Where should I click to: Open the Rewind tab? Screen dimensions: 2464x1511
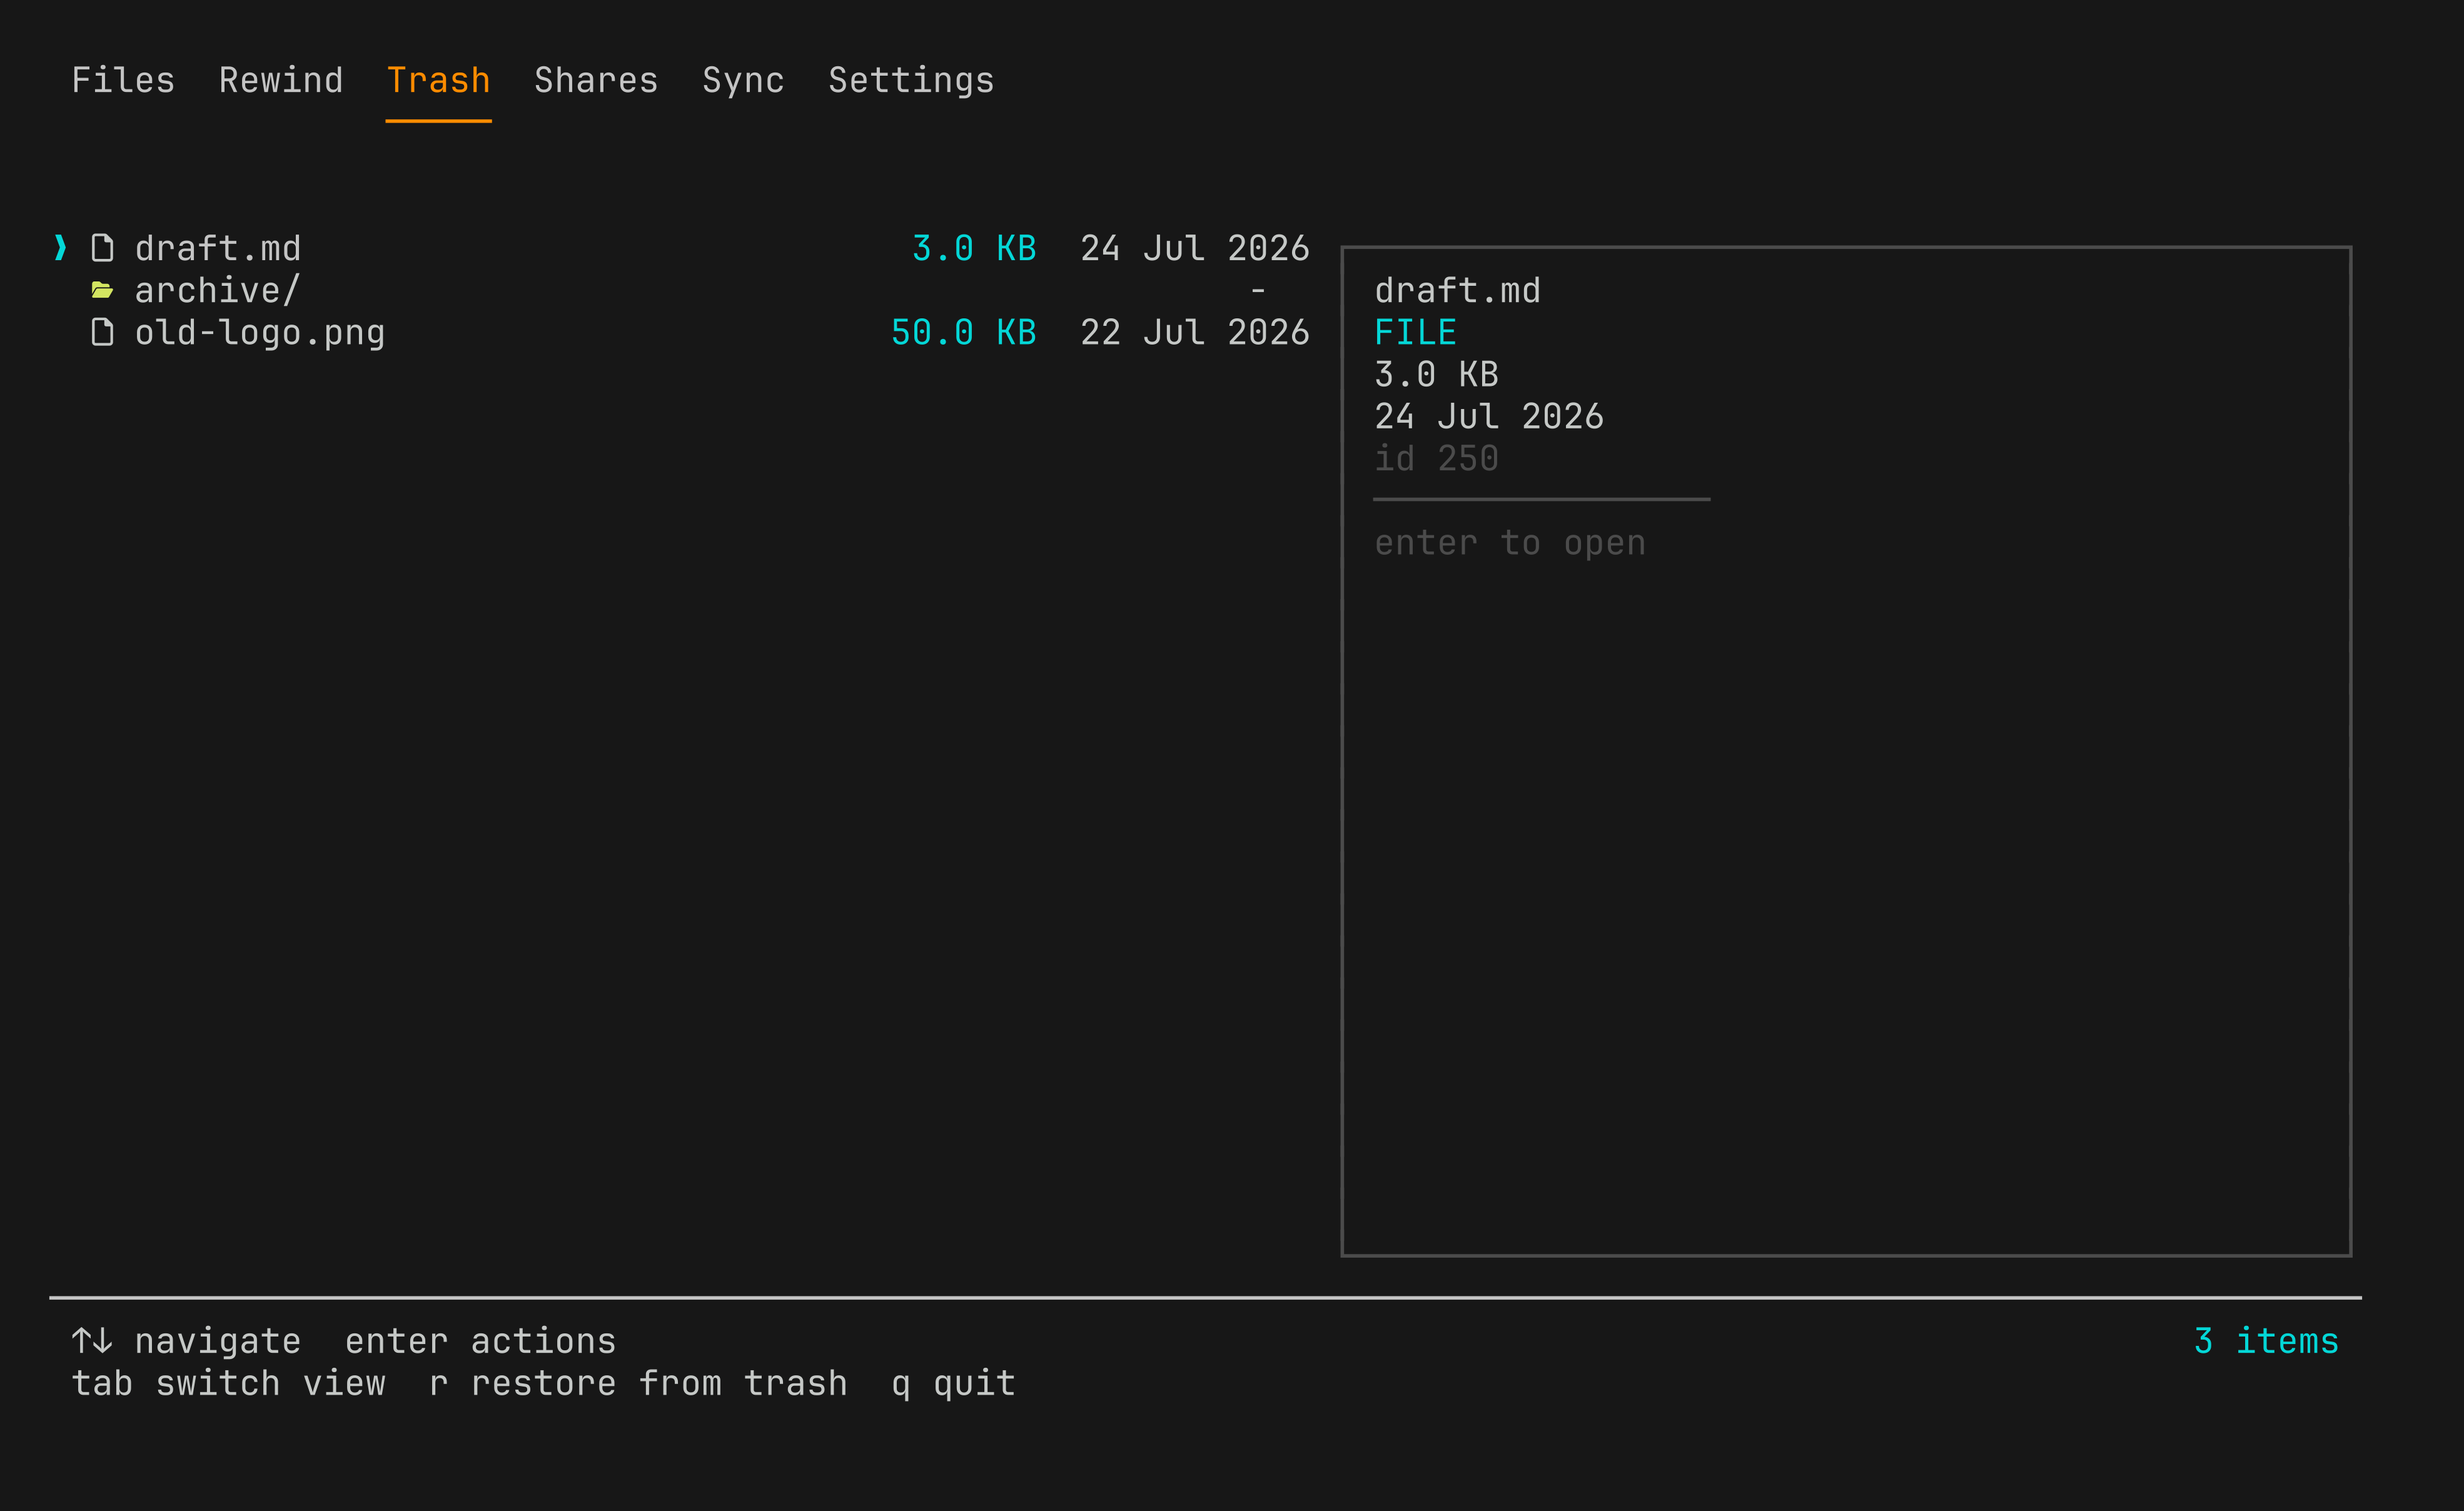[281, 80]
